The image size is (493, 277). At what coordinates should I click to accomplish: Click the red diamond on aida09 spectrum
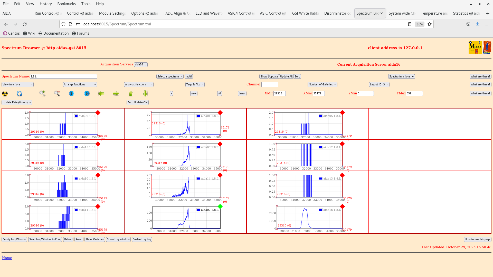pos(98,112)
